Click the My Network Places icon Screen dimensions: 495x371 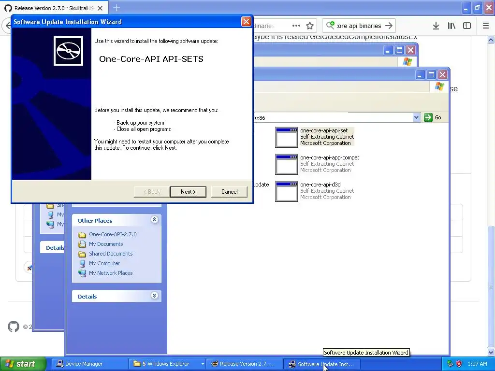pyautogui.click(x=82, y=273)
